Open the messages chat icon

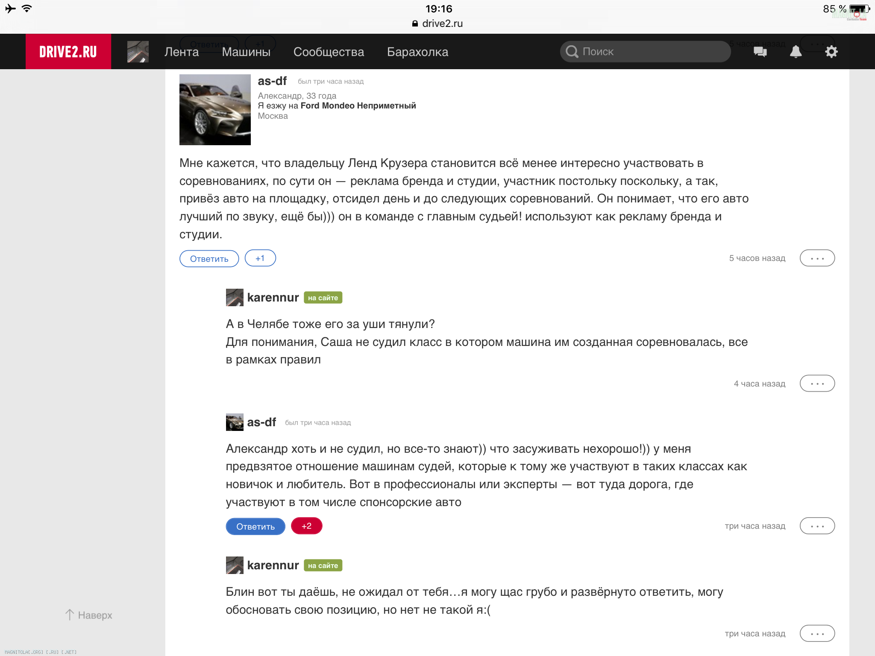(760, 52)
